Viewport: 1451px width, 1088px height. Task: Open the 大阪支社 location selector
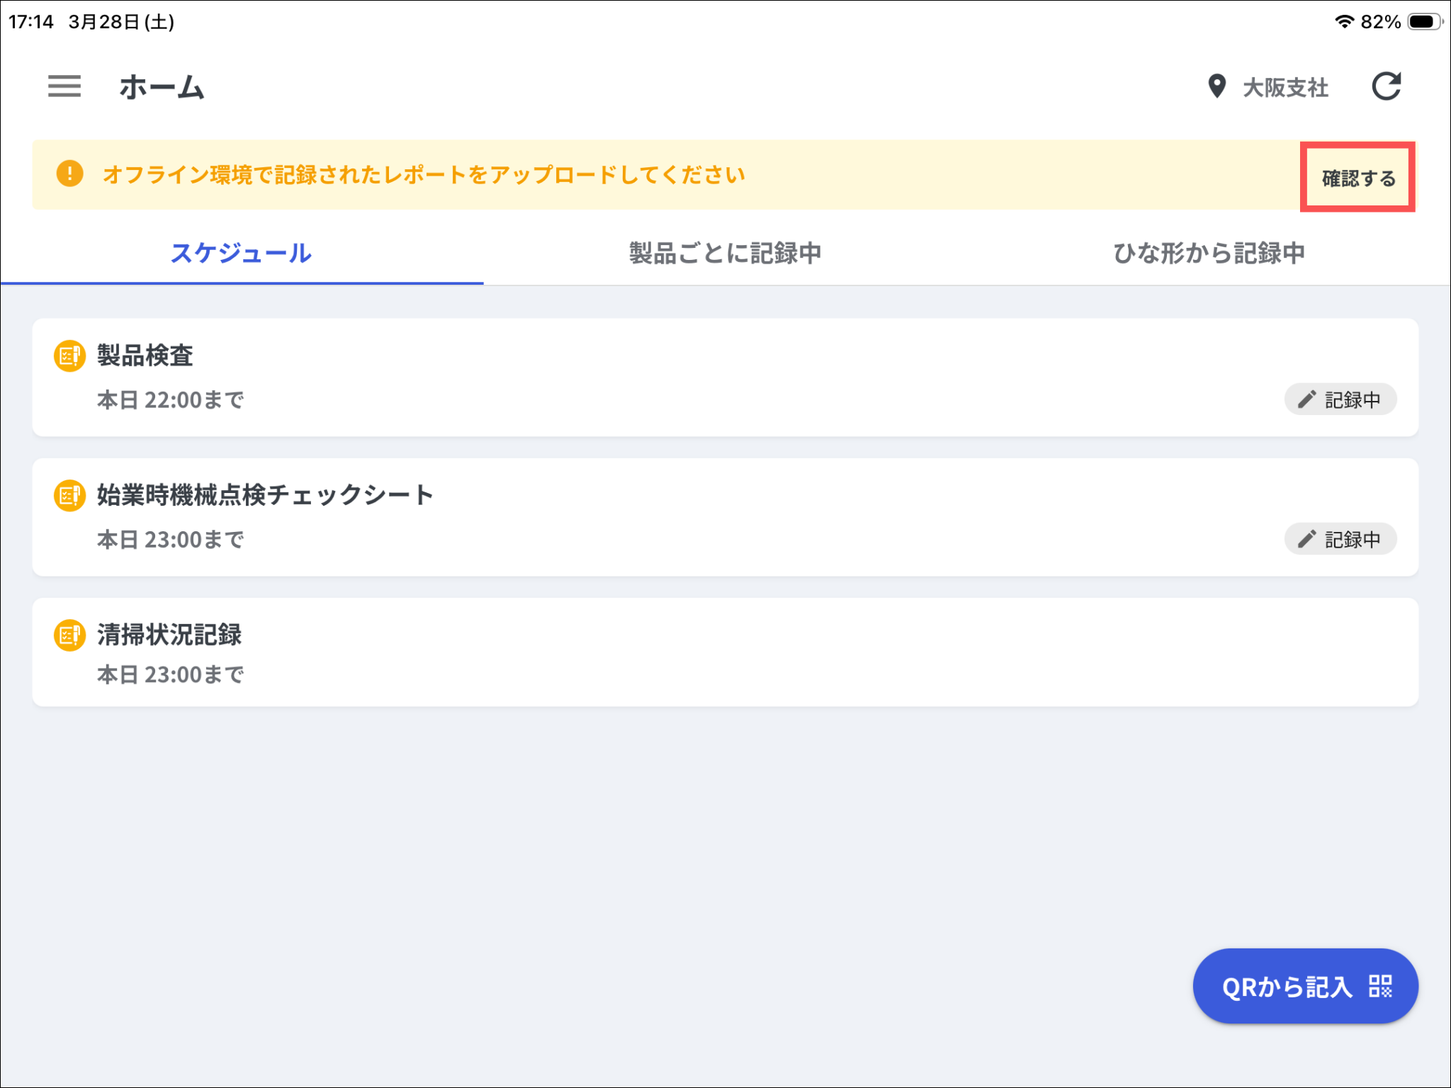pyautogui.click(x=1285, y=88)
